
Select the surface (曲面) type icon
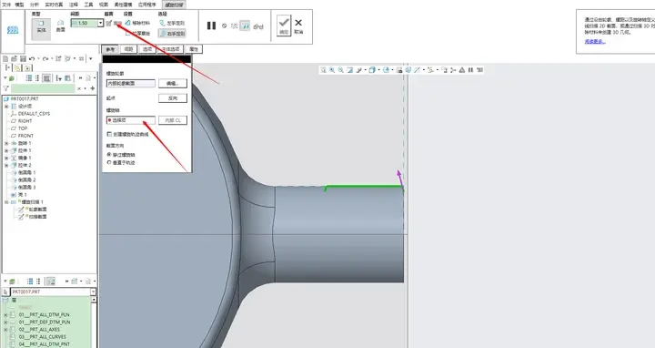(x=61, y=26)
